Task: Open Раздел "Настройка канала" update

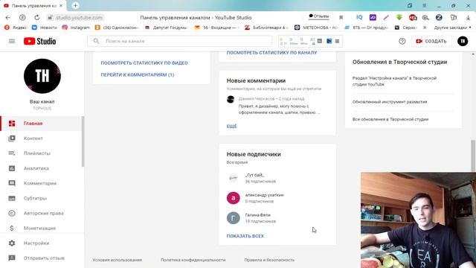Action: (394, 81)
